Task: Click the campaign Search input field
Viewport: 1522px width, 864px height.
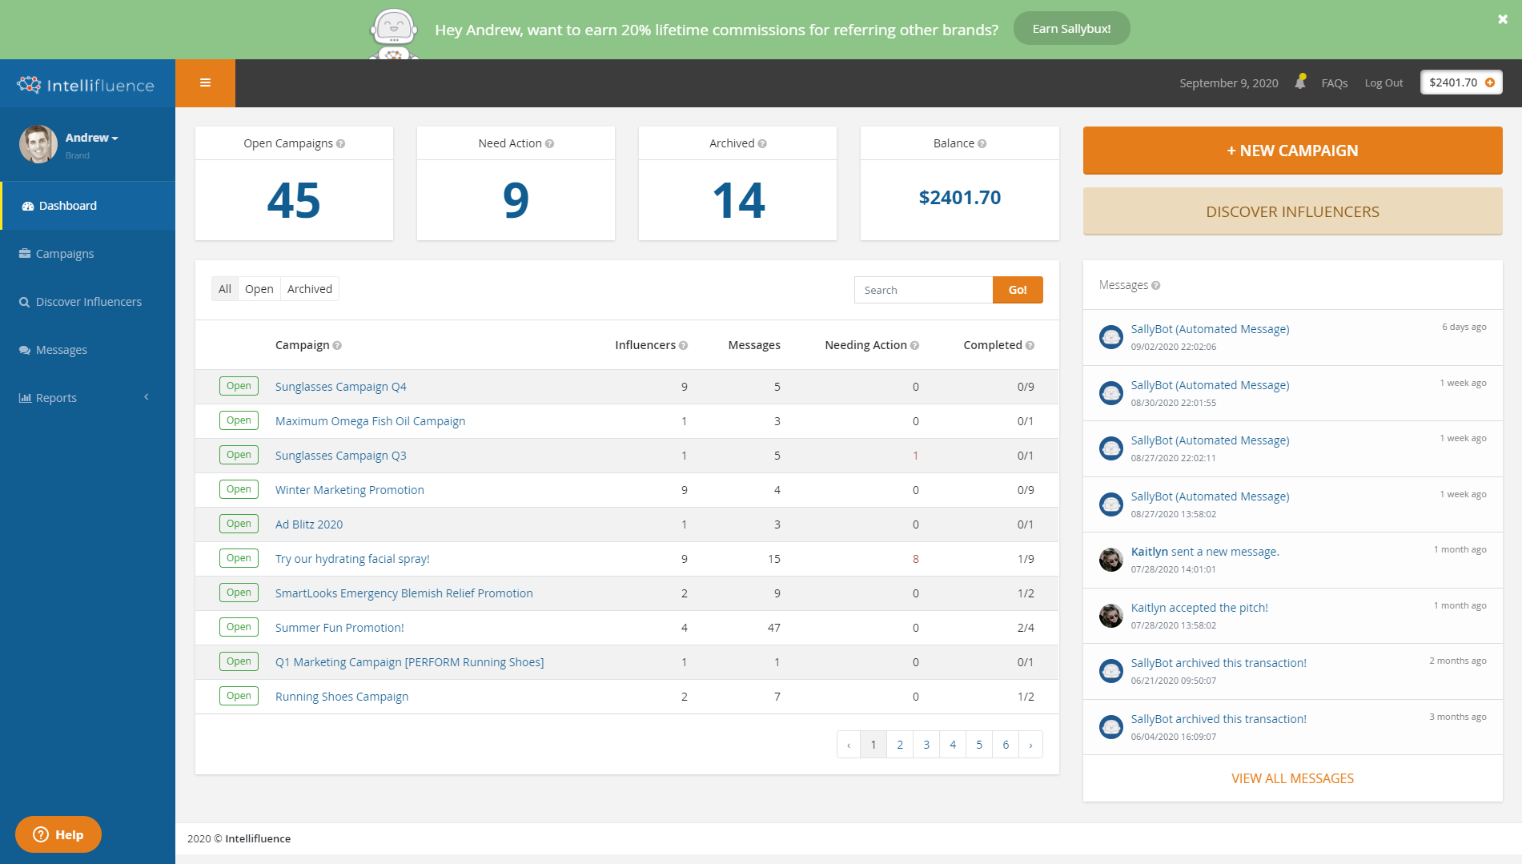Action: pyautogui.click(x=923, y=290)
